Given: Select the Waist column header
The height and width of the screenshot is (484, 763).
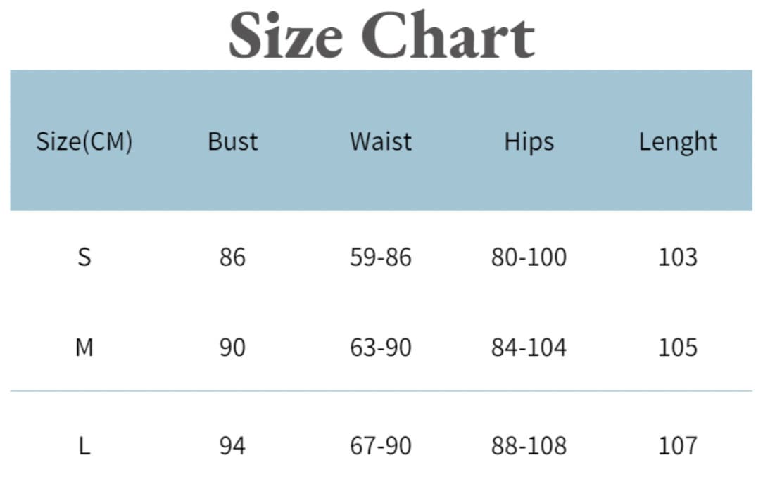Looking at the screenshot, I should click(x=381, y=142).
